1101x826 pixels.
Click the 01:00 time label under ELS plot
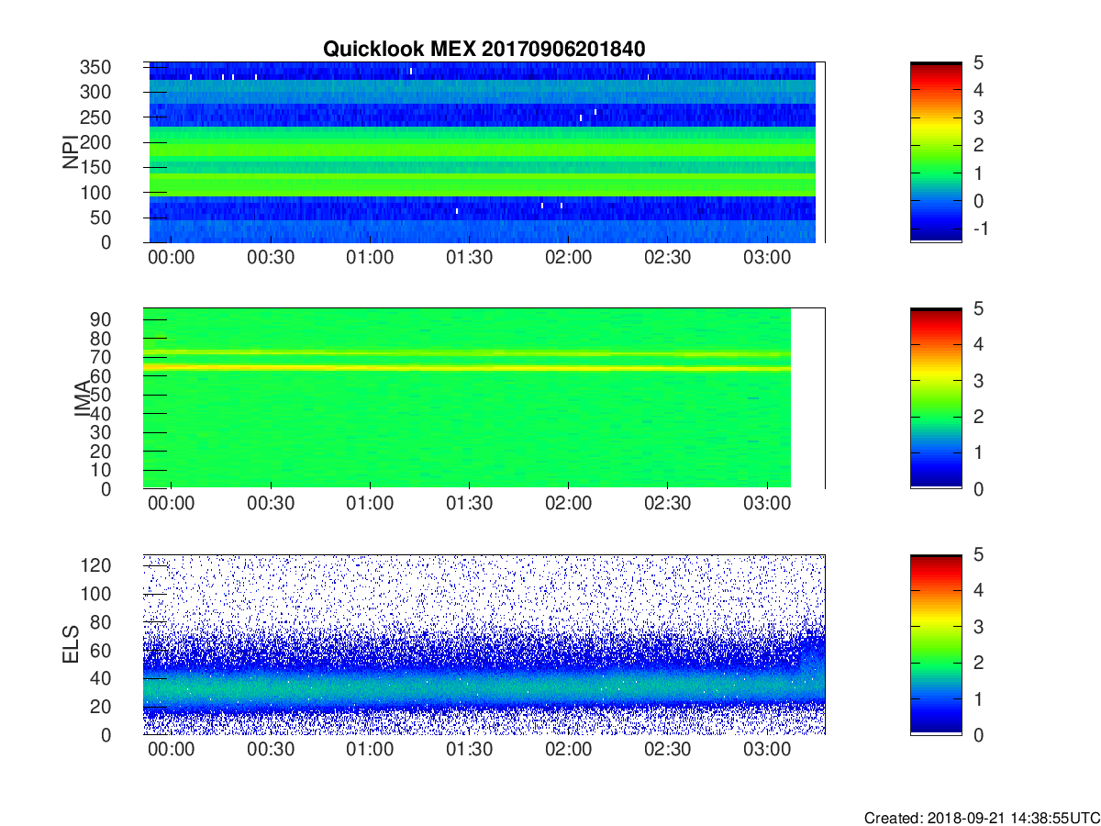370,750
